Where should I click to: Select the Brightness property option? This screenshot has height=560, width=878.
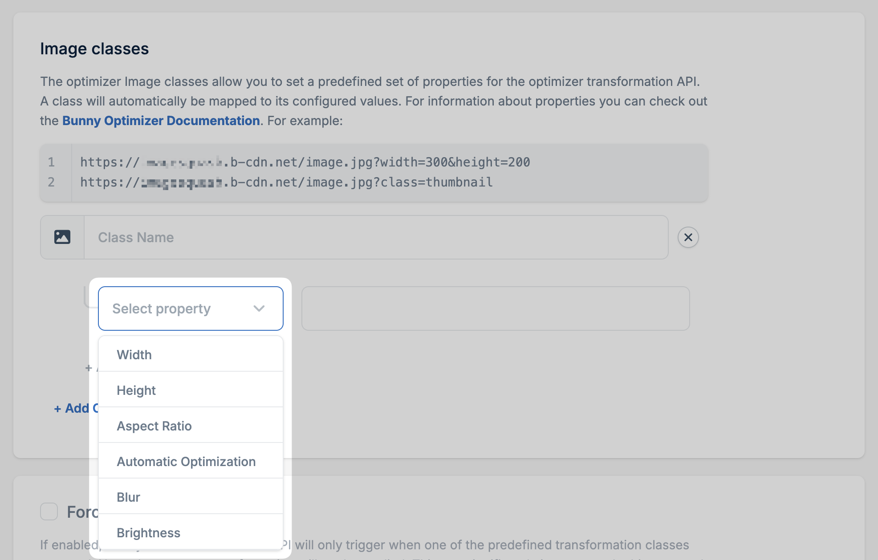pyautogui.click(x=149, y=532)
